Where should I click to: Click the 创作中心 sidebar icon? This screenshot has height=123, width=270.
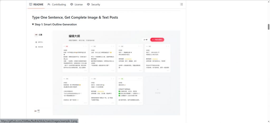pyautogui.click(x=36, y=42)
